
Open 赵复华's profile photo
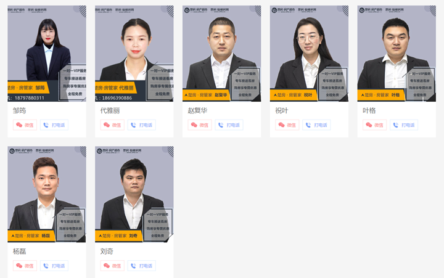222,54
